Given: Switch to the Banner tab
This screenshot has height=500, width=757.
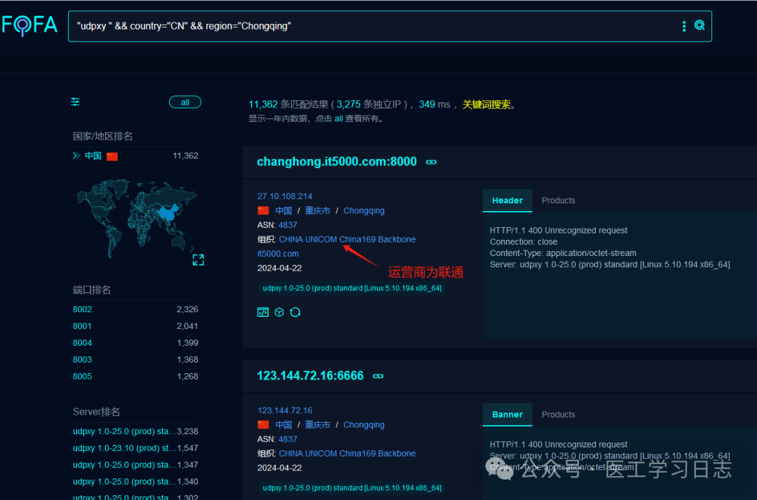Looking at the screenshot, I should 507,414.
